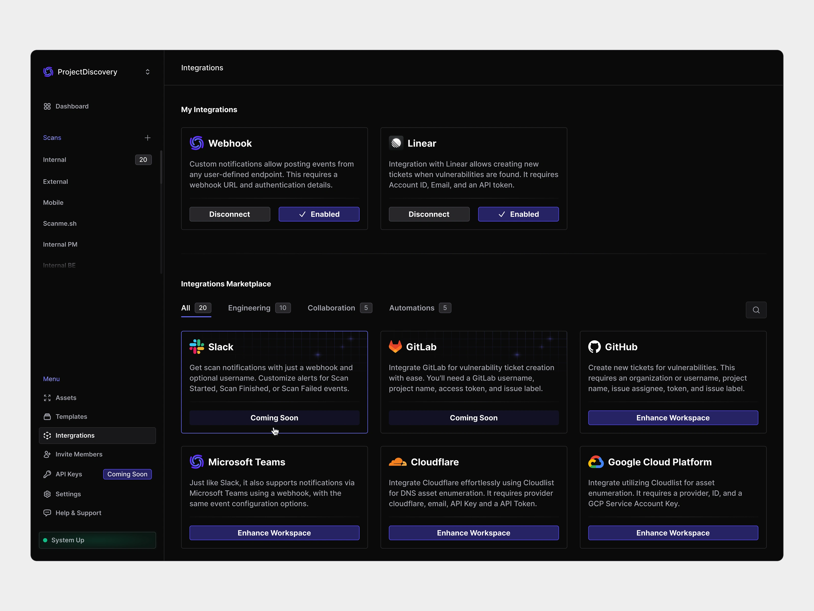Screen dimensions: 814x611
Task: Click the scans list scrollbar
Action: 161,168
